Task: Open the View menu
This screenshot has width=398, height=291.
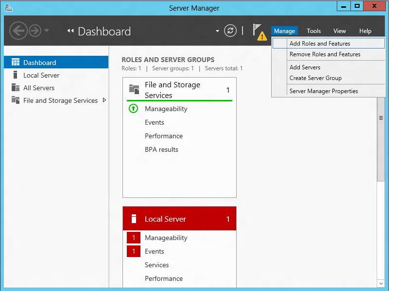Action: [x=339, y=31]
